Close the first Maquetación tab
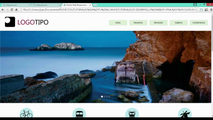Screen dimensions: 213x120 [x=30, y=5]
